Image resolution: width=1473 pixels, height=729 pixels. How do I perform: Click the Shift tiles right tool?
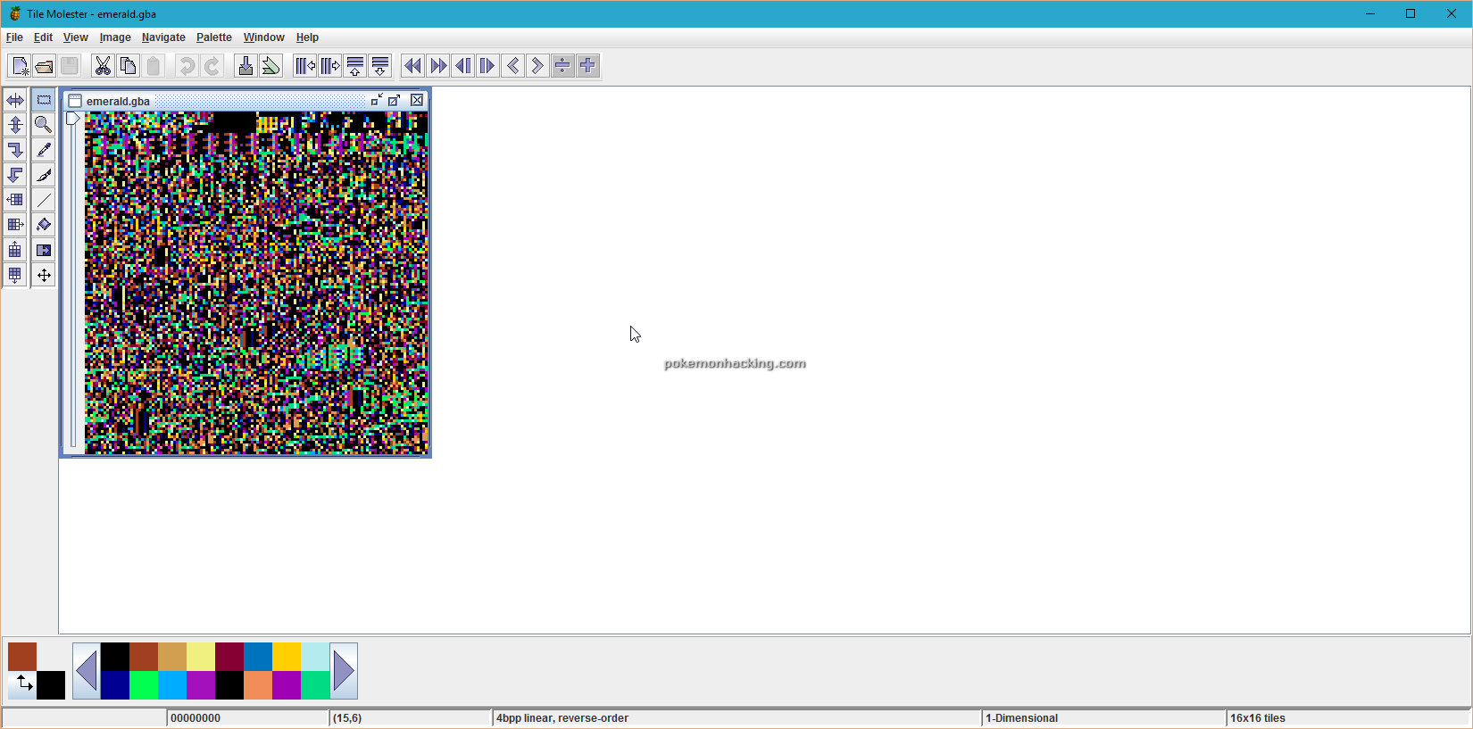(x=15, y=225)
